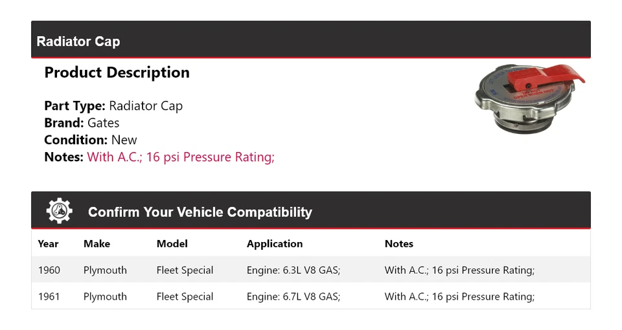
Task: Click the Brand: Gates line
Action: tap(82, 123)
